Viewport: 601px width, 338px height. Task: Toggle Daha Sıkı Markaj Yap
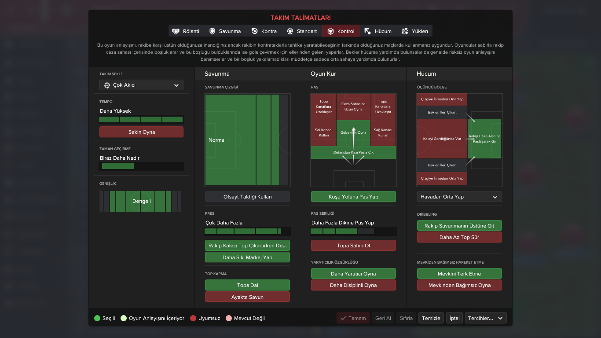click(x=247, y=257)
